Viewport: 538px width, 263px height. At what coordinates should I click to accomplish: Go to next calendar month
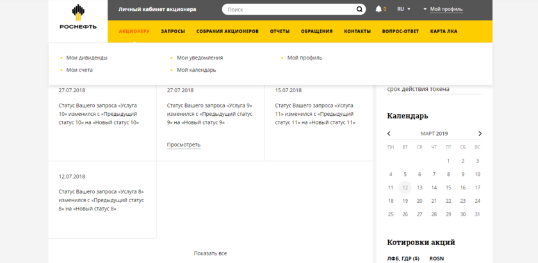point(480,134)
